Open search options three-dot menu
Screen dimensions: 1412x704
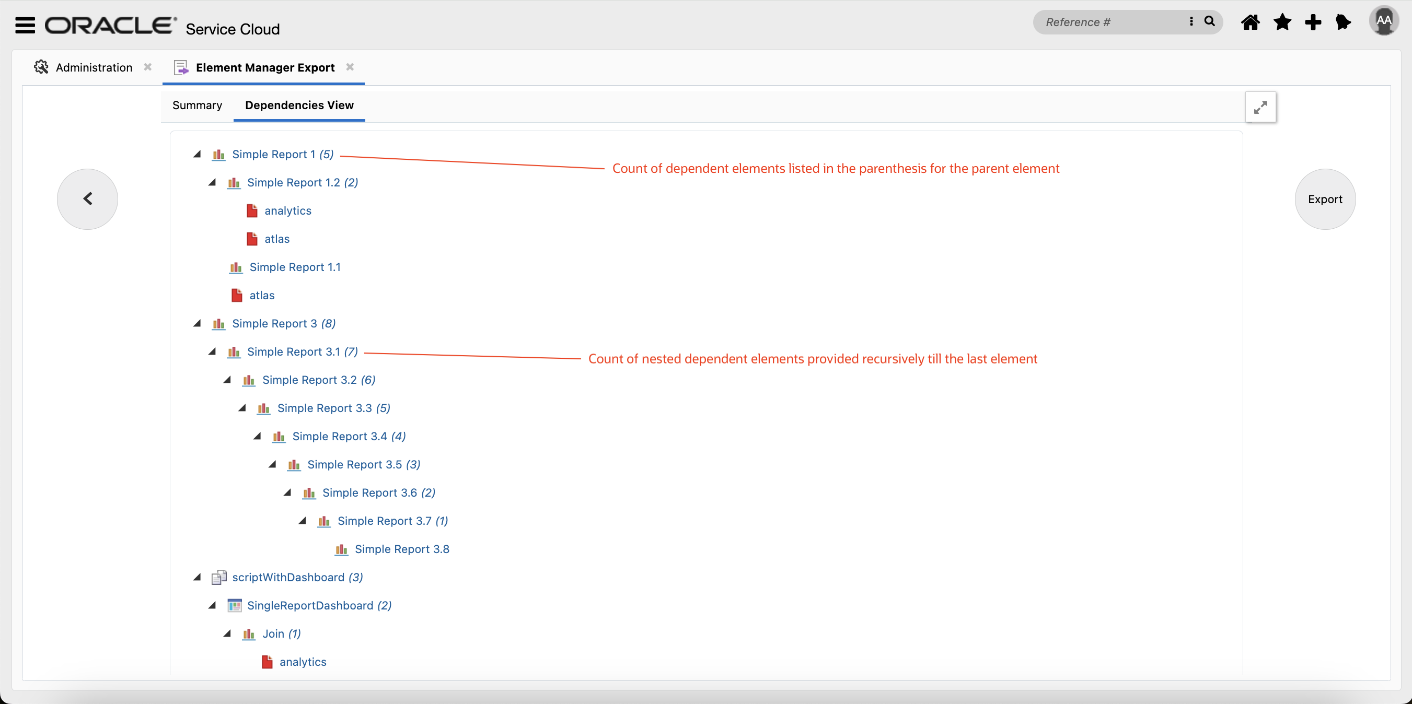[1190, 21]
